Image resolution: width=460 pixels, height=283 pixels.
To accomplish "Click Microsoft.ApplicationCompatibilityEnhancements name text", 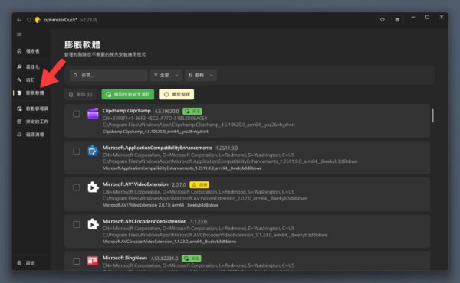I will [157, 148].
